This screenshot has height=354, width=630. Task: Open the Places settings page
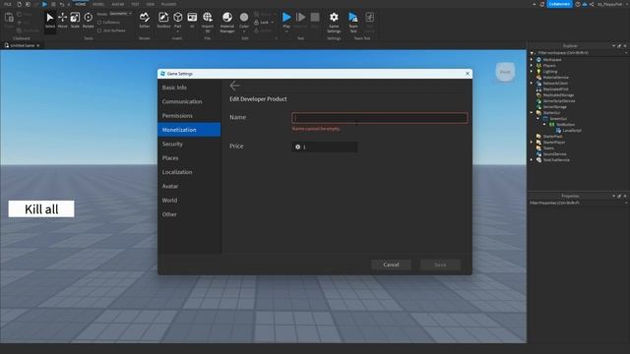[x=189, y=157]
